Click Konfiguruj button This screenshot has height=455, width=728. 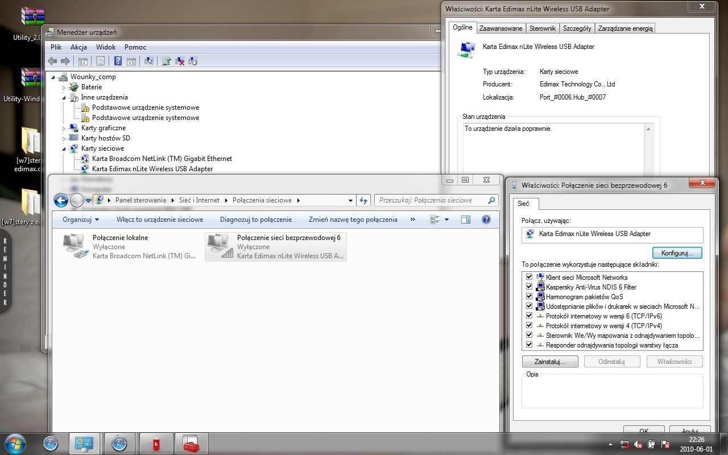(x=677, y=253)
